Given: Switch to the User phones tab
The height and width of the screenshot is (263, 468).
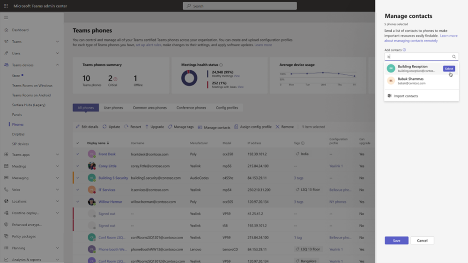Looking at the screenshot, I should coord(113,108).
